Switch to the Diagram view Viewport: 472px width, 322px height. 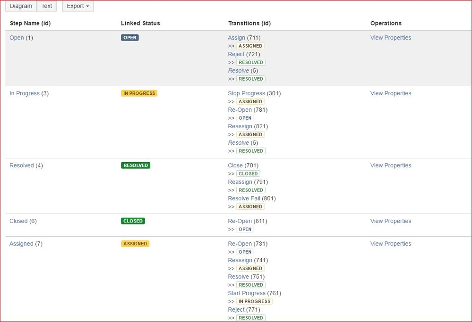tap(21, 6)
